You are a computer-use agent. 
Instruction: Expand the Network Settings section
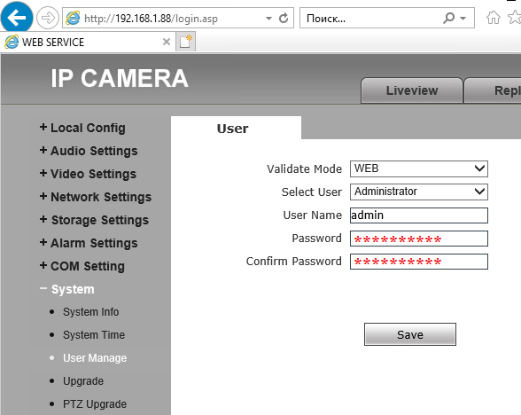click(x=96, y=197)
